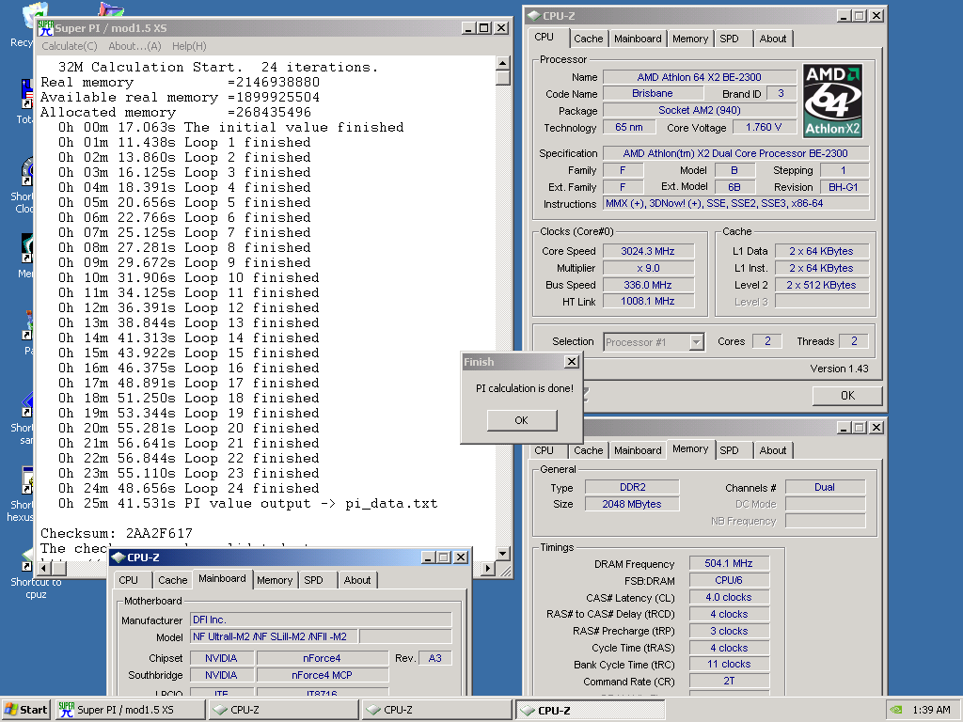Click the active CPU-Z taskbar button
This screenshot has height=722, width=963.
591,710
